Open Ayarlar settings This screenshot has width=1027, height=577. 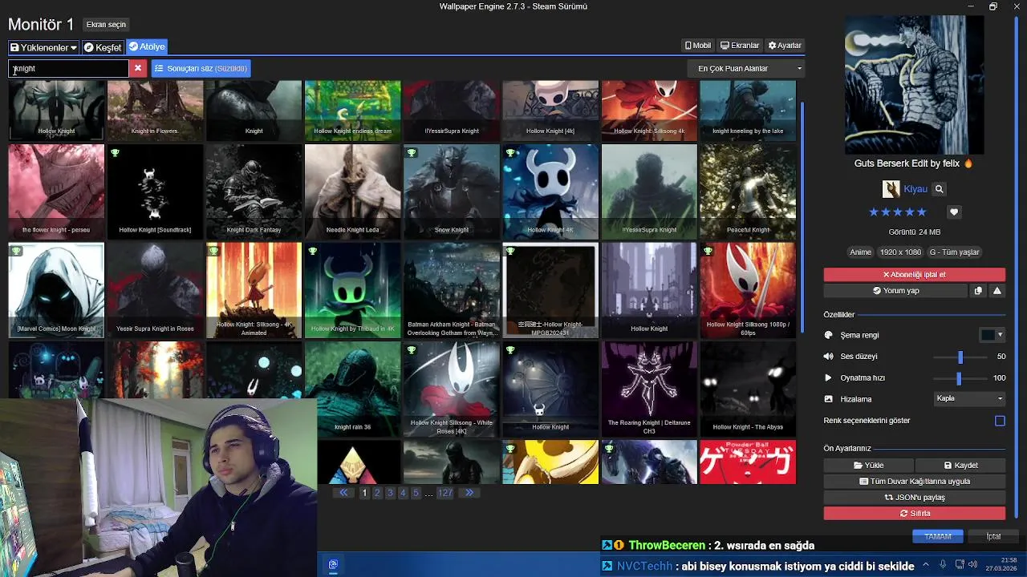tap(785, 46)
